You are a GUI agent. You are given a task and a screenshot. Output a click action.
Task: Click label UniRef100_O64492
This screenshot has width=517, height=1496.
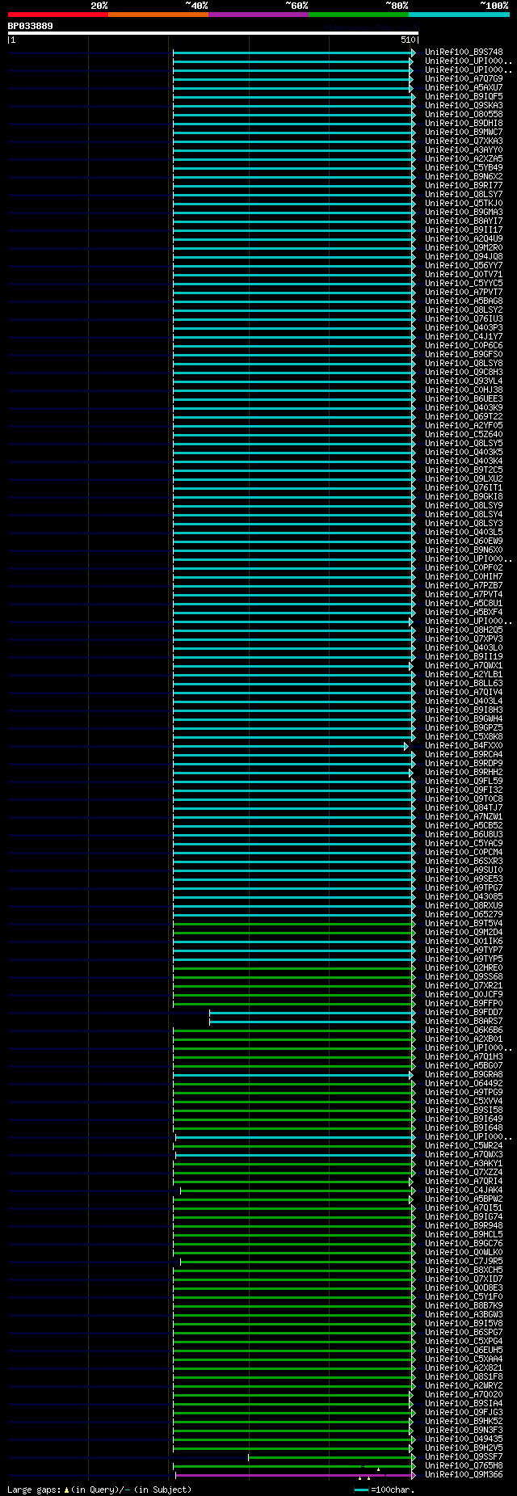pyautogui.click(x=464, y=1084)
